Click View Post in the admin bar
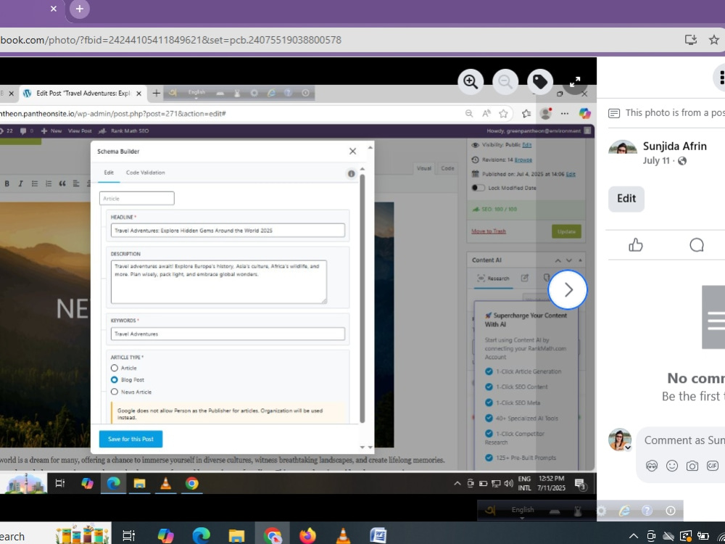This screenshot has width=725, height=544. (80, 131)
